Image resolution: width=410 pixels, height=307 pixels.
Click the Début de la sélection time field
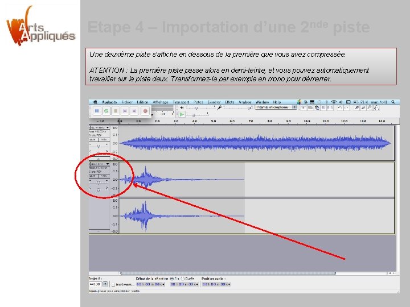(150, 284)
